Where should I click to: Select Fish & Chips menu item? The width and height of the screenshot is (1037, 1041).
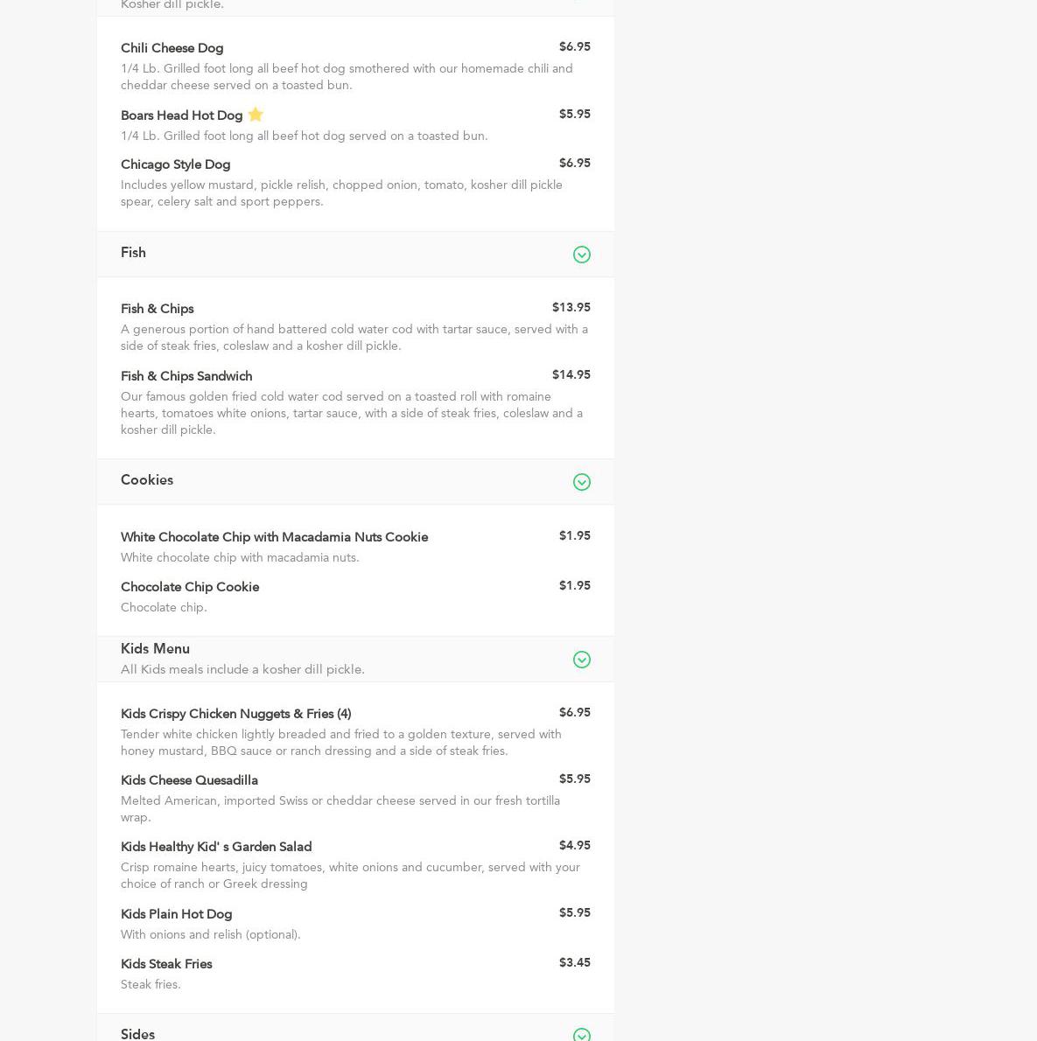(x=157, y=309)
